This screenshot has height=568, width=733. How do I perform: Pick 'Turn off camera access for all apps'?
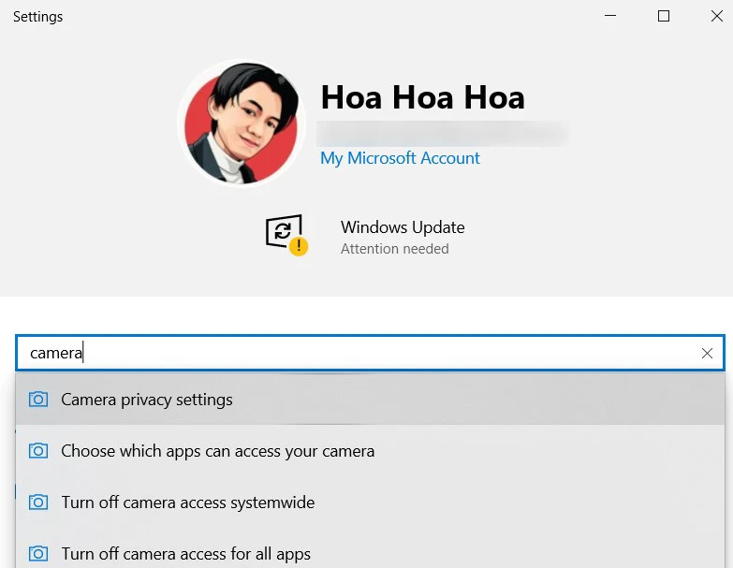coord(185,554)
